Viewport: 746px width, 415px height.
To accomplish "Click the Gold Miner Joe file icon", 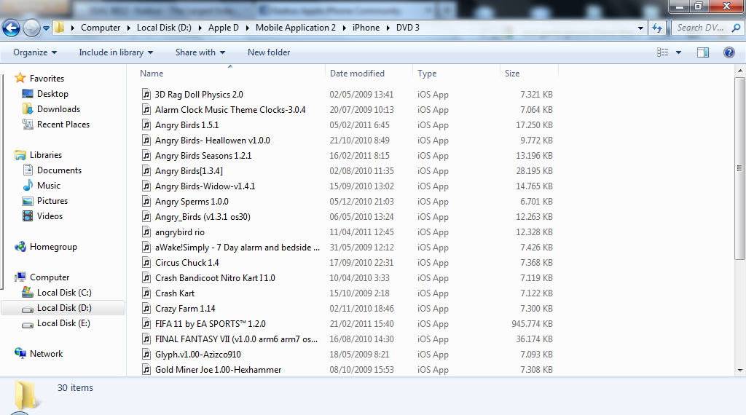I will 146,369.
